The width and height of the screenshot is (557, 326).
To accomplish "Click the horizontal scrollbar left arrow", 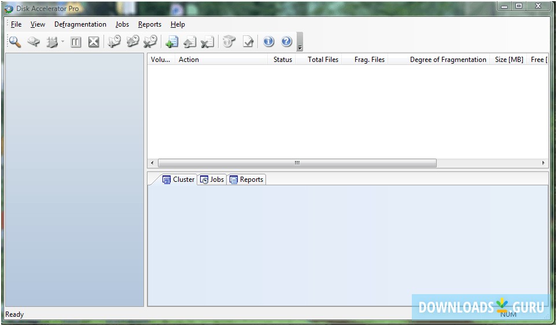I will click(x=152, y=163).
